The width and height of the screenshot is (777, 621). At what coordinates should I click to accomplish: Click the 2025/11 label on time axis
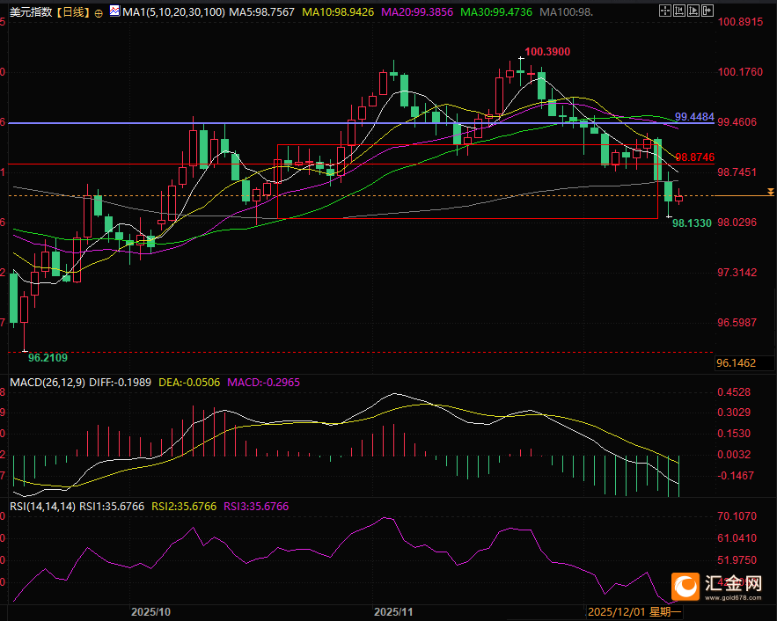(x=393, y=610)
